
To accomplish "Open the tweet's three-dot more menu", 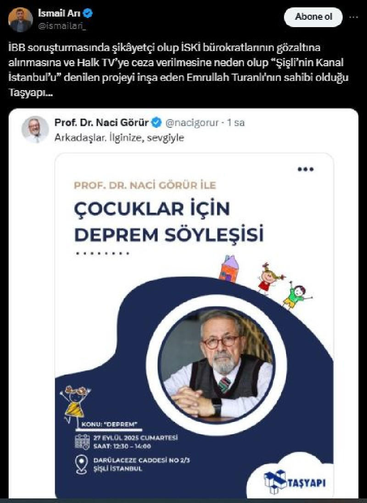I will [353, 17].
